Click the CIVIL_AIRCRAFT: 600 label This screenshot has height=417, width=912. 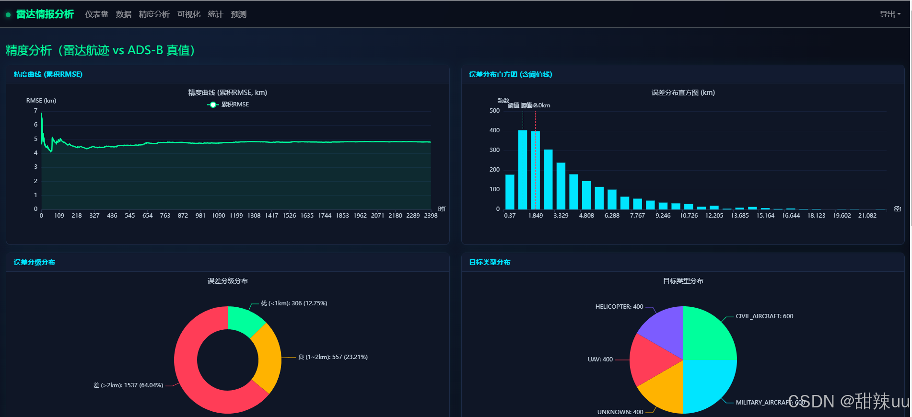(764, 316)
